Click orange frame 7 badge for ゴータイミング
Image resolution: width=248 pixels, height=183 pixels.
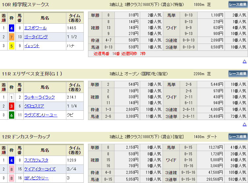pyautogui.click(x=12, y=37)
